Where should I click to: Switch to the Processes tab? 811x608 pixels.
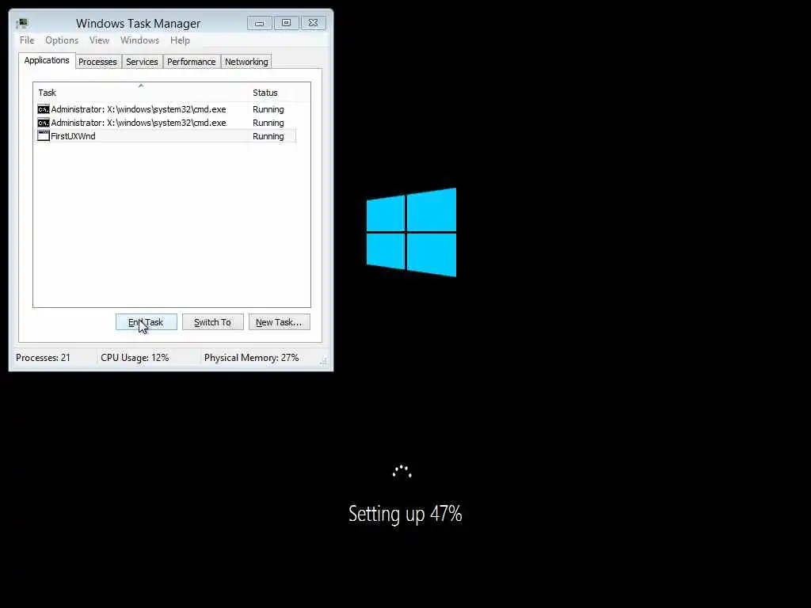[97, 62]
